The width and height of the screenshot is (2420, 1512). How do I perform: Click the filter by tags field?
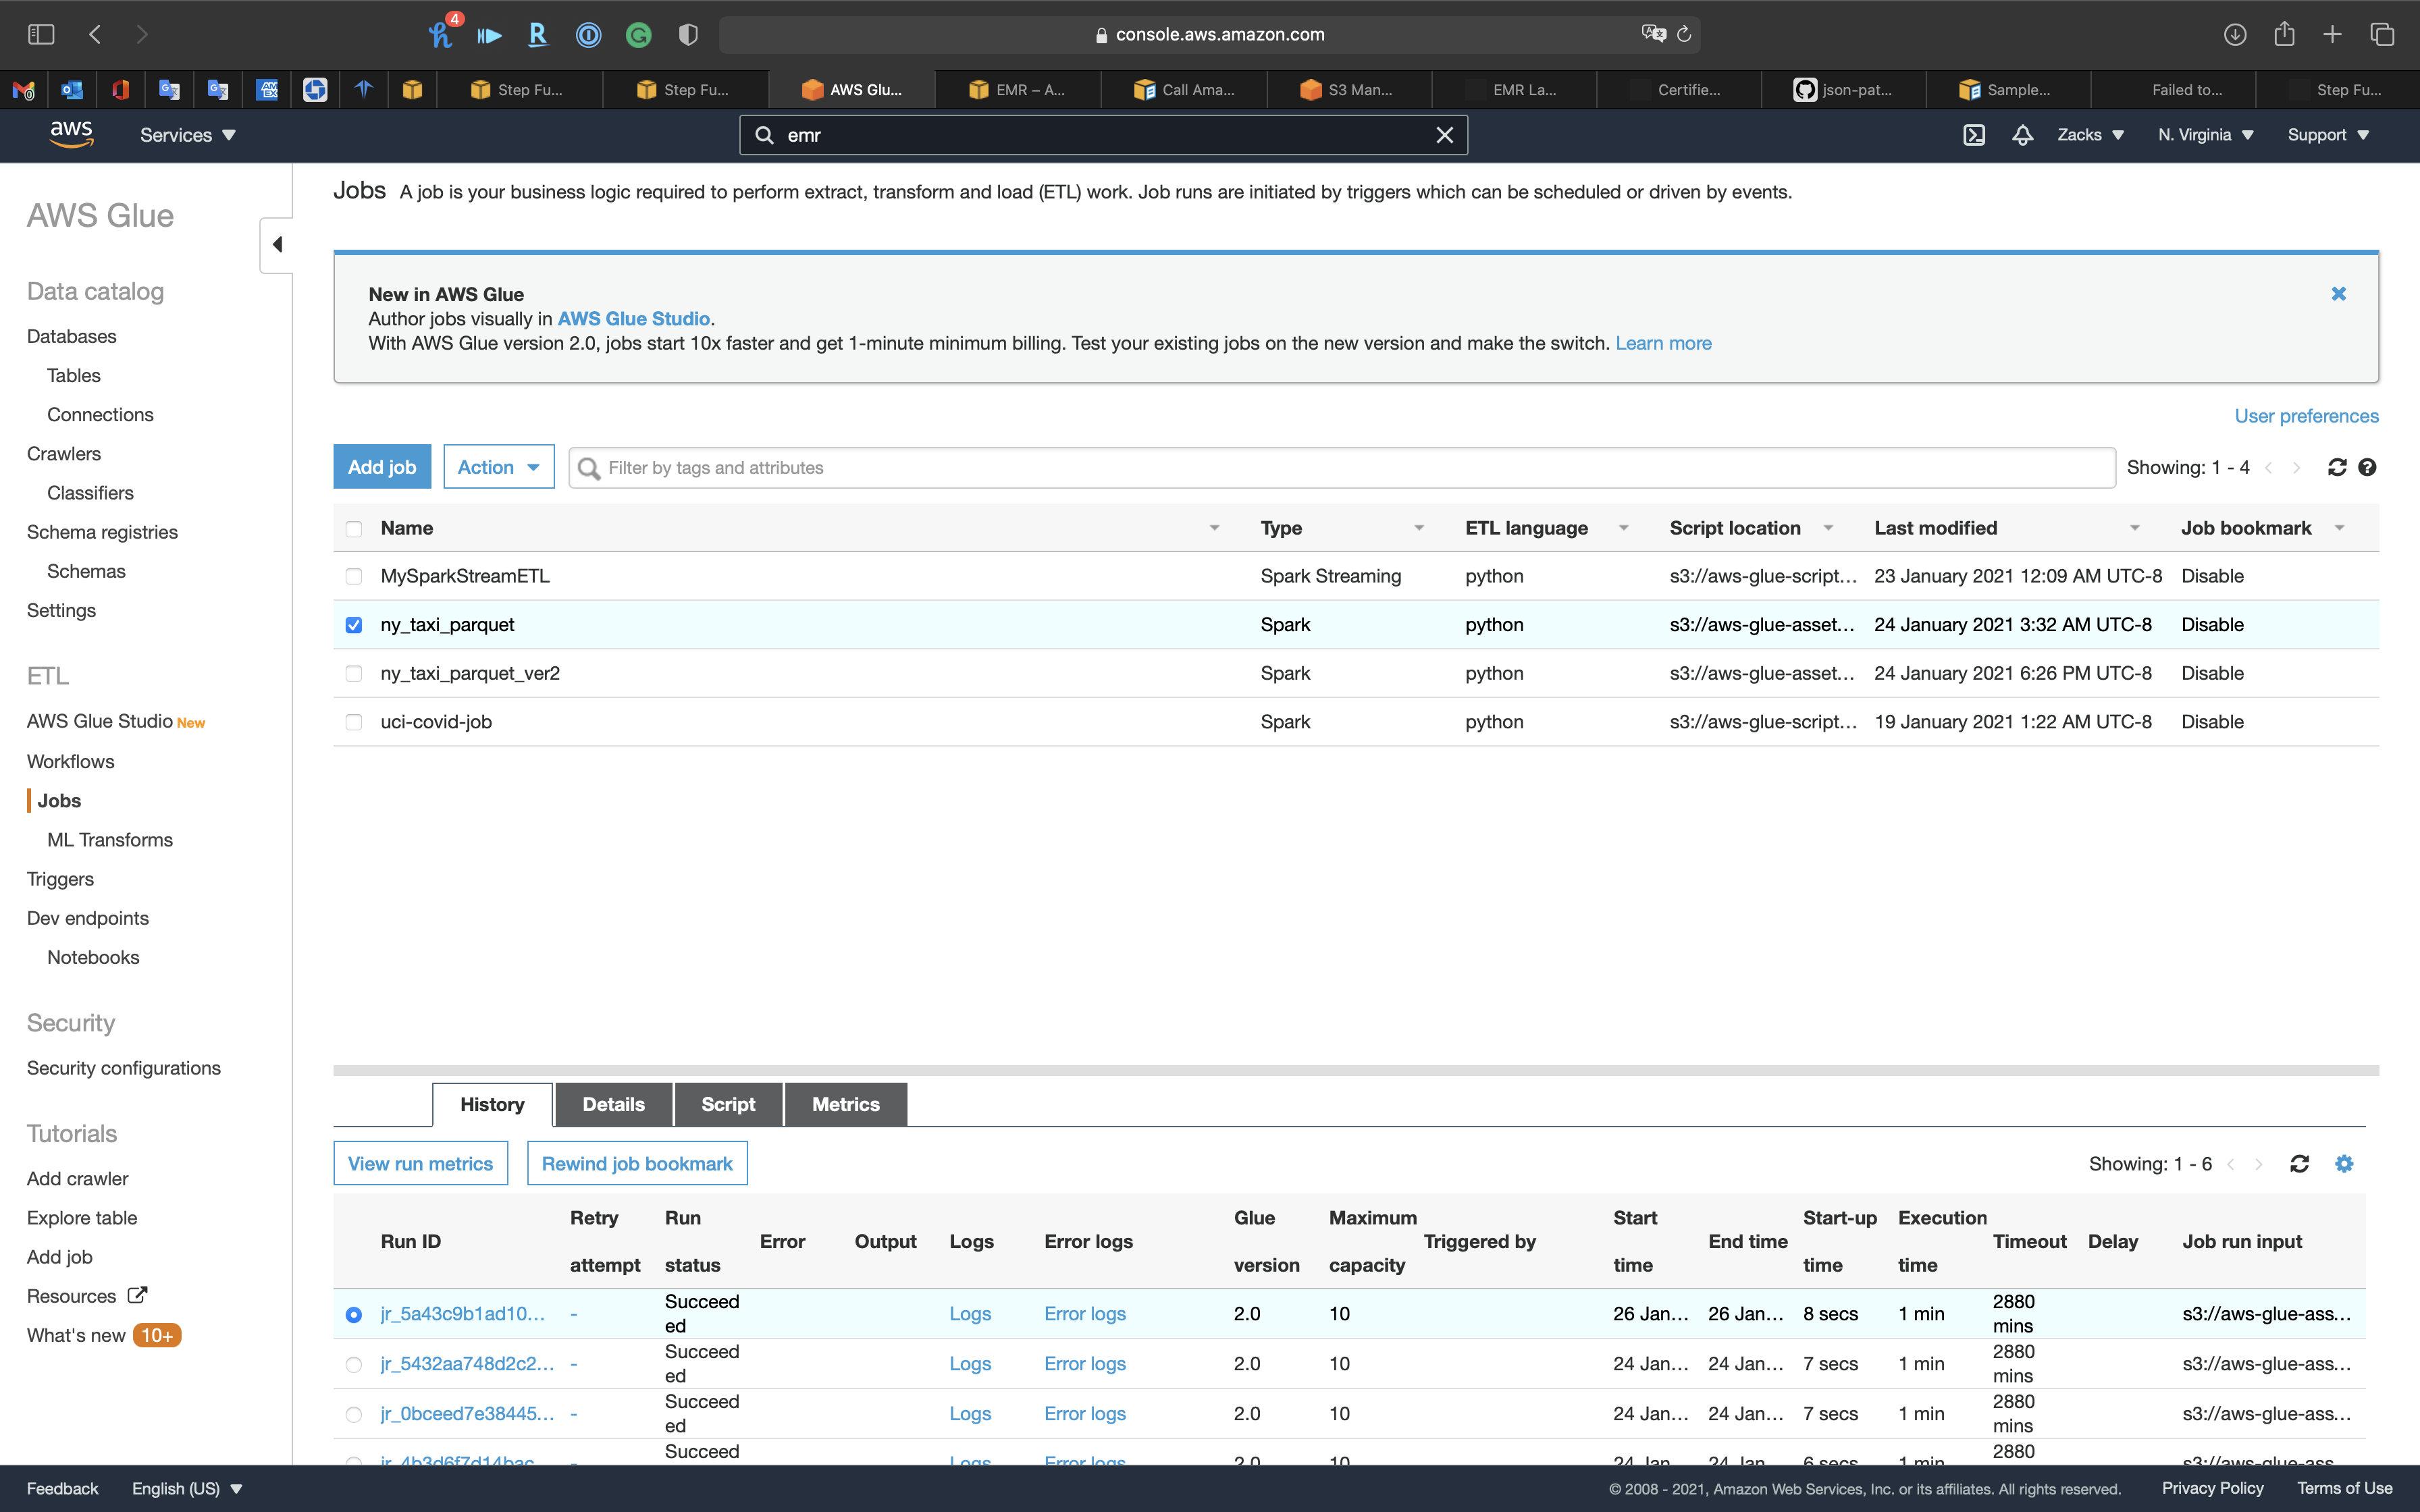coord(1340,467)
